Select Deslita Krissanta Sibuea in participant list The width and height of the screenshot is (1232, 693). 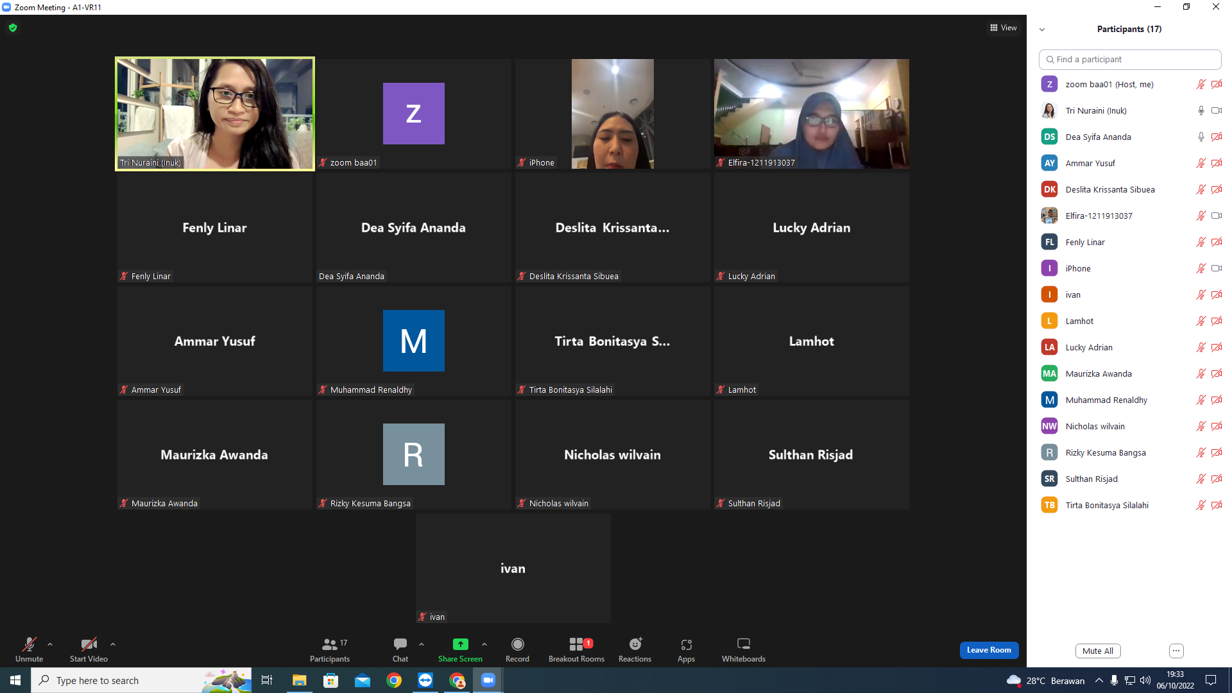[x=1130, y=189]
